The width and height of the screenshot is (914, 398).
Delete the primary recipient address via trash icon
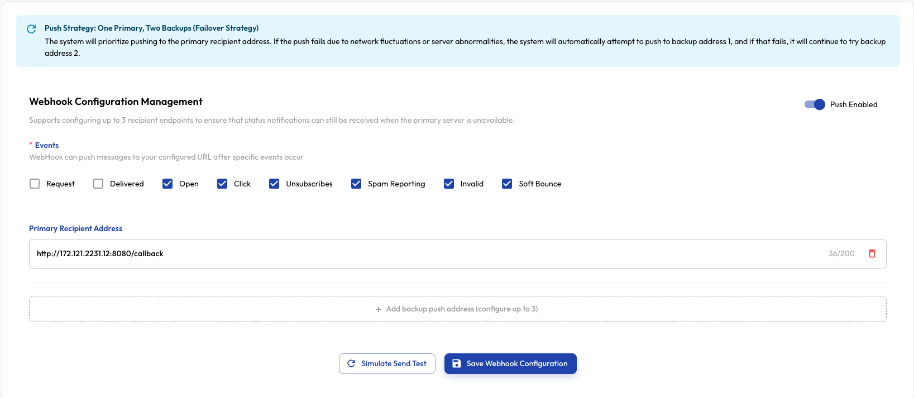(x=872, y=253)
